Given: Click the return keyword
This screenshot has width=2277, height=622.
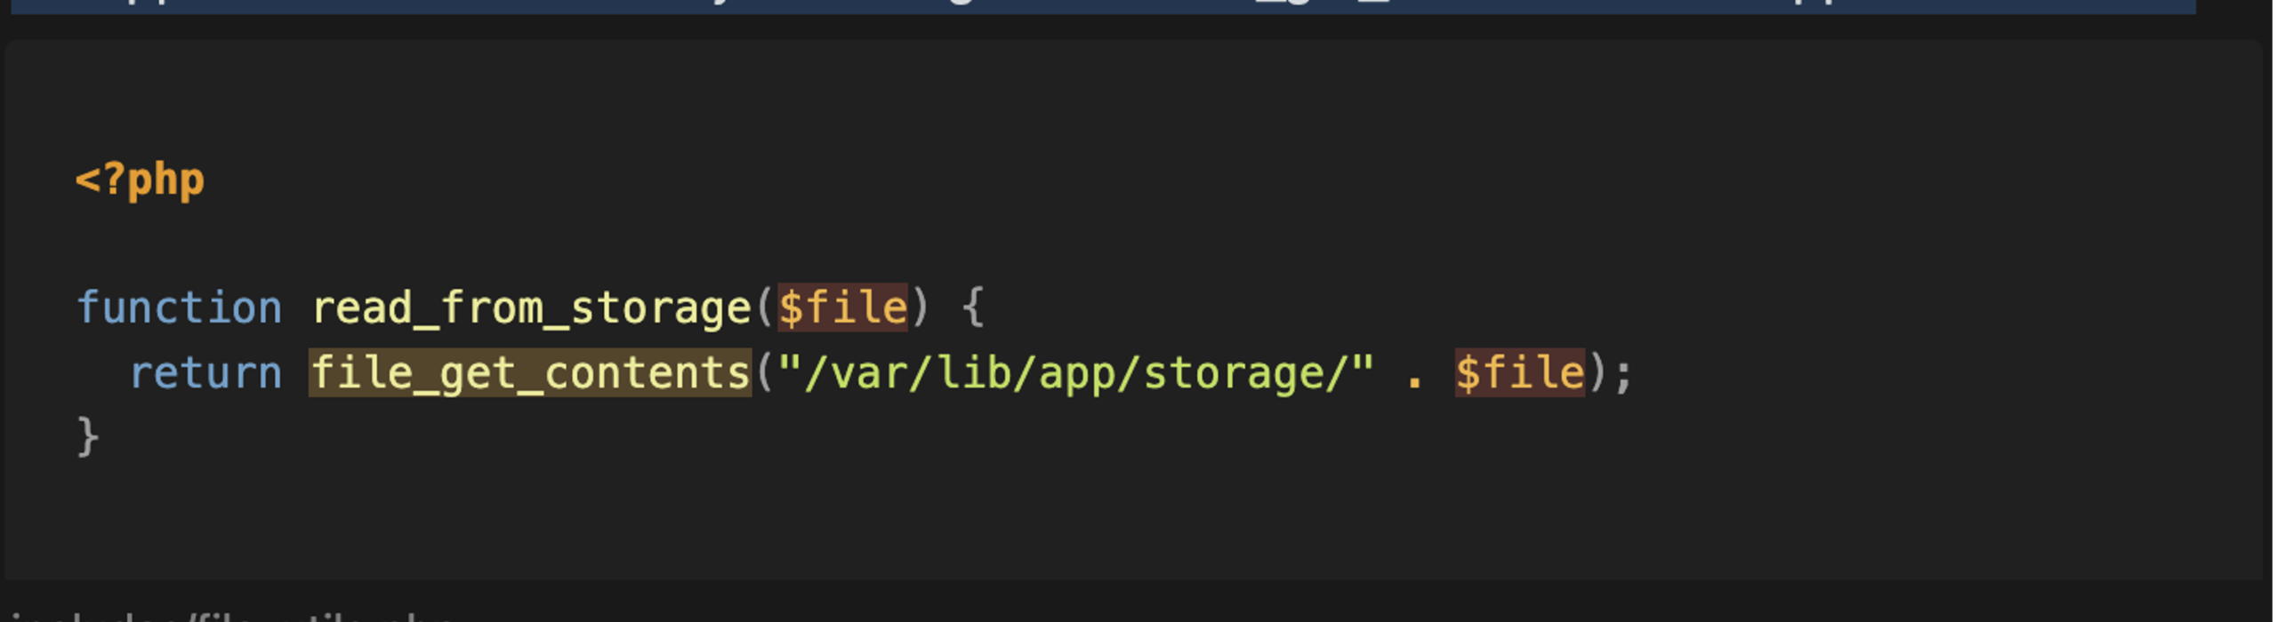Looking at the screenshot, I should tap(205, 372).
